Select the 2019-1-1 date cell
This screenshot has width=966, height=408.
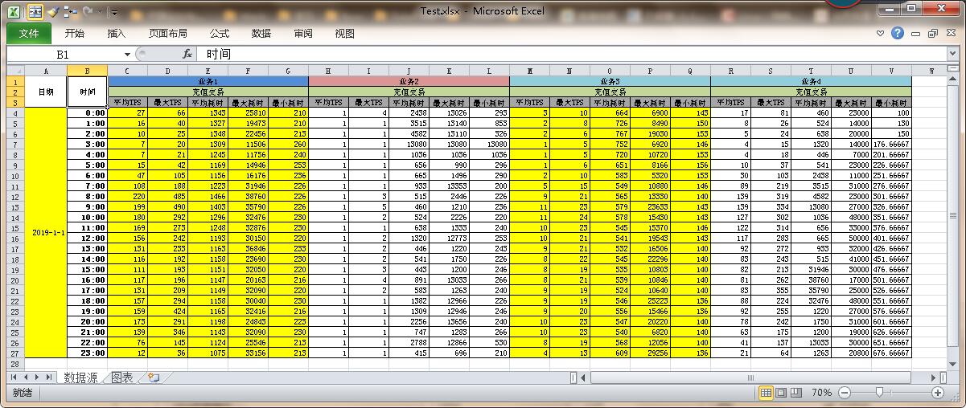(46, 232)
